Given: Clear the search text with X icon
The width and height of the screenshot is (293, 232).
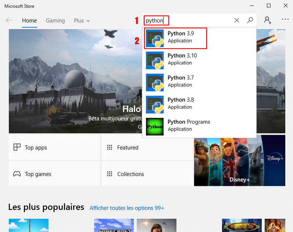Looking at the screenshot, I should click(x=237, y=21).
